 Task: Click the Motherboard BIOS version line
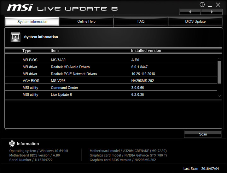[34, 155]
